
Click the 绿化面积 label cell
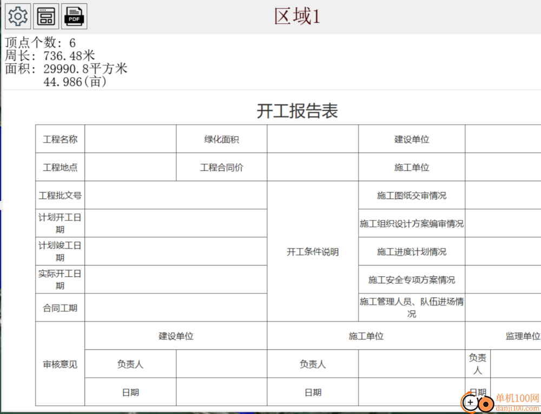(x=221, y=139)
